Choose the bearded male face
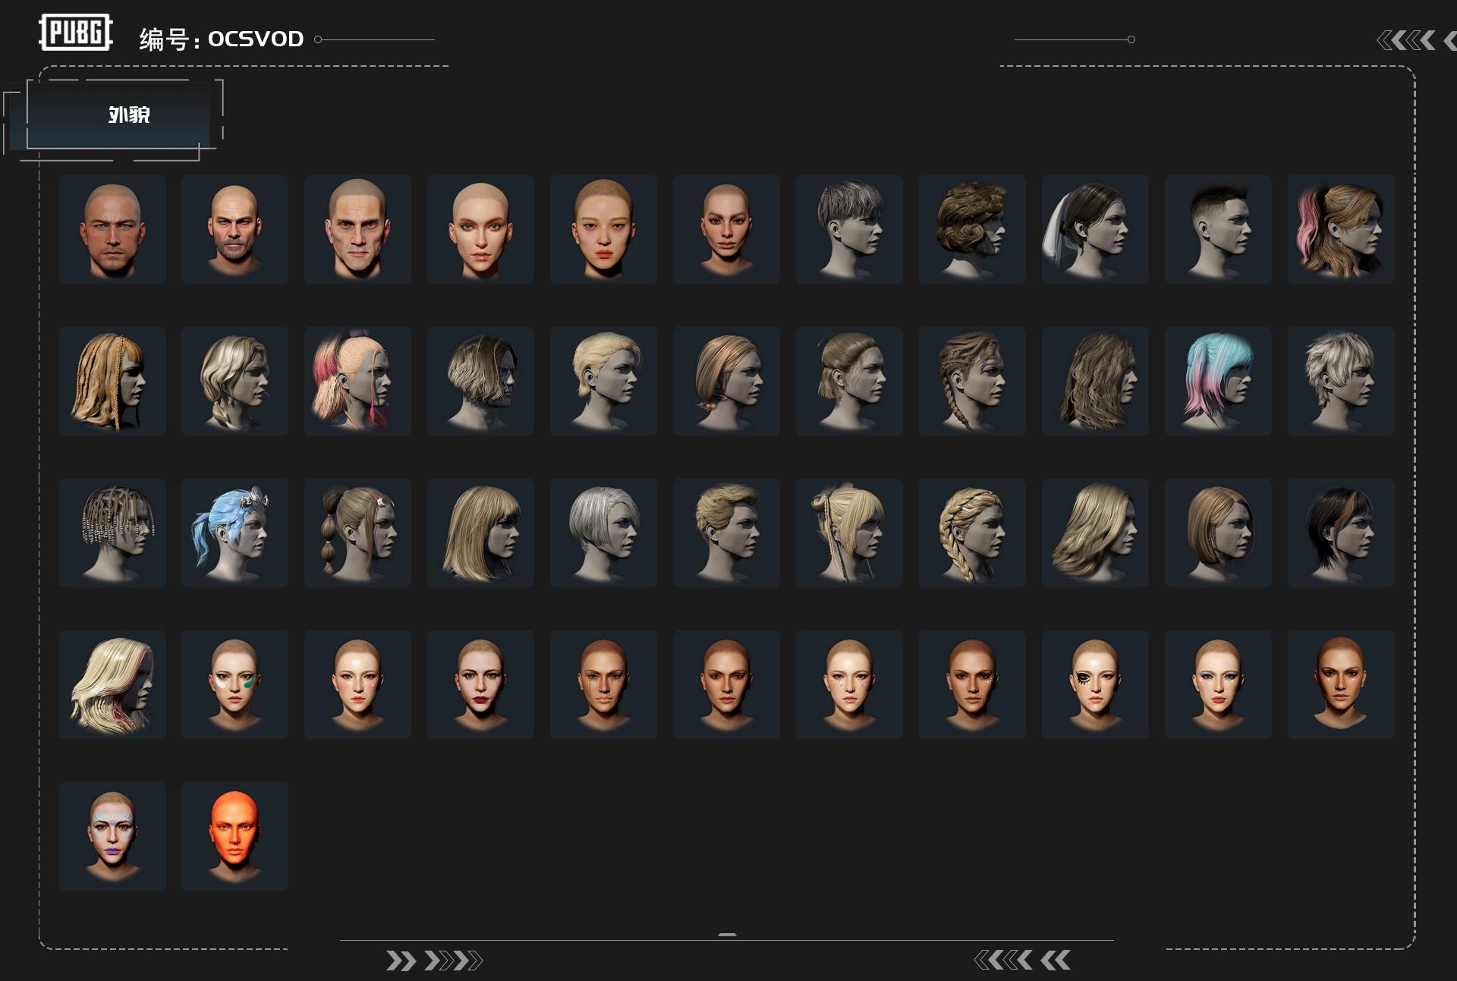The width and height of the screenshot is (1457, 981). click(234, 229)
